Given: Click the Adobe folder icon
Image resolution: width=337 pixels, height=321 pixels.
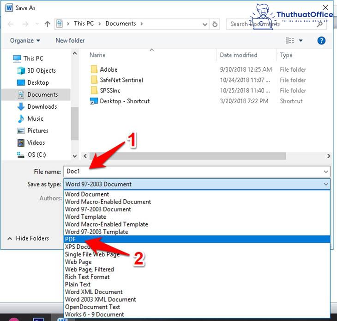Looking at the screenshot, I should click(94, 69).
